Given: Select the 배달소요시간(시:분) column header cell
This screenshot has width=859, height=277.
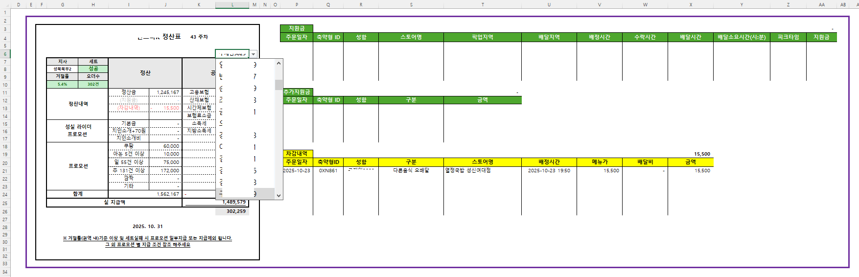Looking at the screenshot, I should tap(741, 37).
